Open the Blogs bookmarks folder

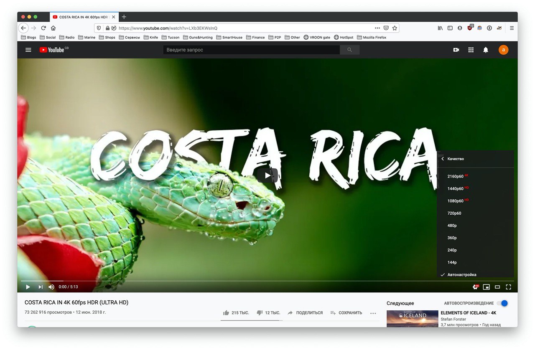tap(28, 37)
